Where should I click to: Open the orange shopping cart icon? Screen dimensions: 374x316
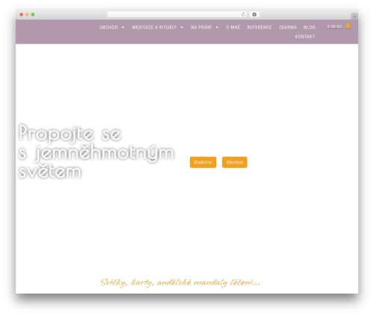[x=348, y=26]
